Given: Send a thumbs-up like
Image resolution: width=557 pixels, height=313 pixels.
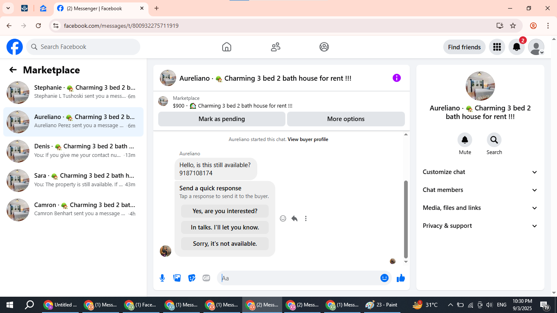Looking at the screenshot, I should [x=401, y=278].
